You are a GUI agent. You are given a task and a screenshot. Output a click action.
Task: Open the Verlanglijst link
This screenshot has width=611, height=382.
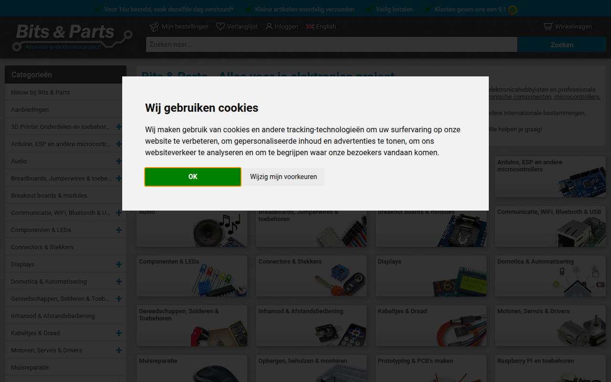[x=242, y=27]
